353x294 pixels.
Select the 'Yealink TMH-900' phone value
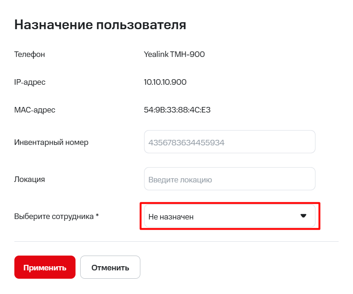[x=174, y=55]
